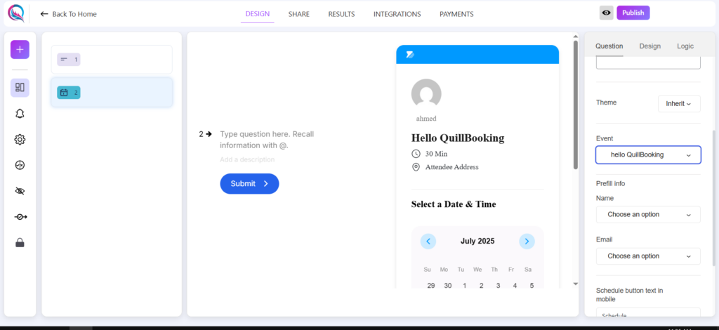Select calendar date 5
719x330 pixels.
coord(532,286)
